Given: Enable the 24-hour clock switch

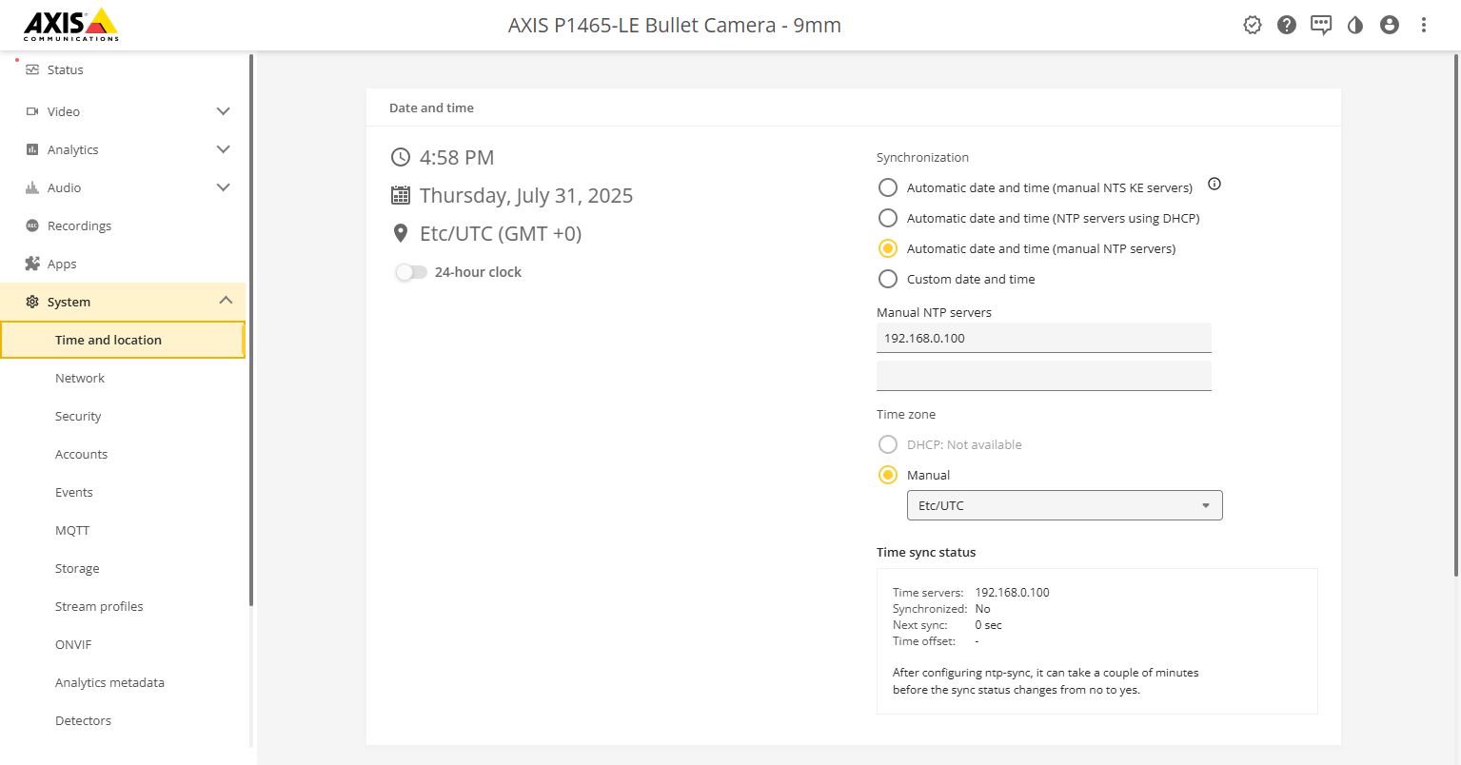Looking at the screenshot, I should (x=411, y=272).
